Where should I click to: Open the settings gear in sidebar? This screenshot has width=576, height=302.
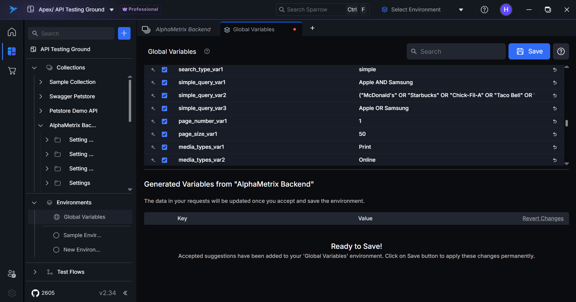pos(12,293)
